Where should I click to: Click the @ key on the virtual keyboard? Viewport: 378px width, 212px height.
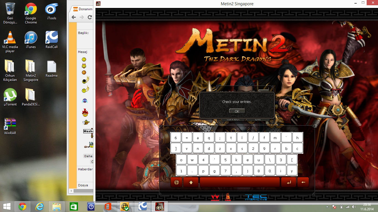coord(177,182)
